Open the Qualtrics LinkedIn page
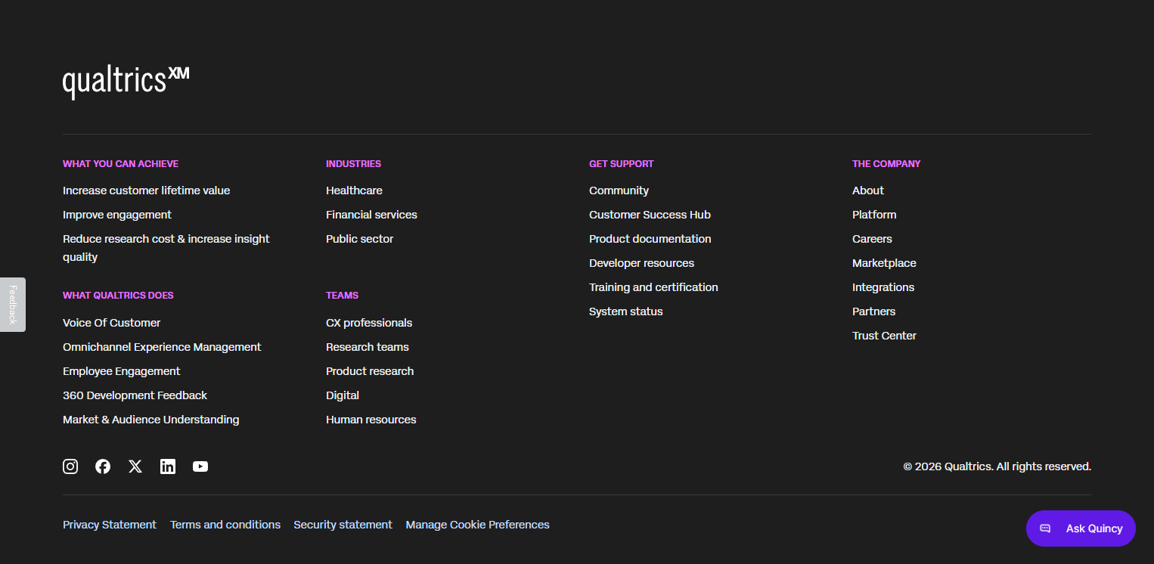The image size is (1154, 564). [168, 466]
